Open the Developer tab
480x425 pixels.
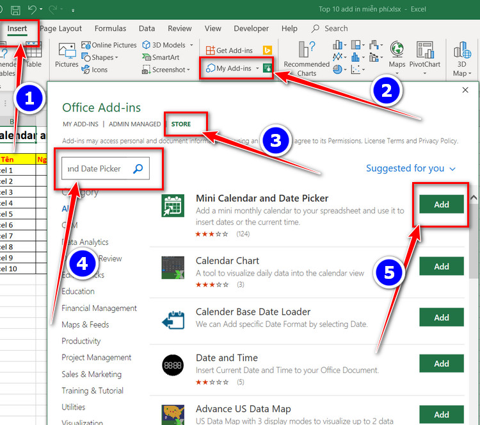[x=251, y=28]
